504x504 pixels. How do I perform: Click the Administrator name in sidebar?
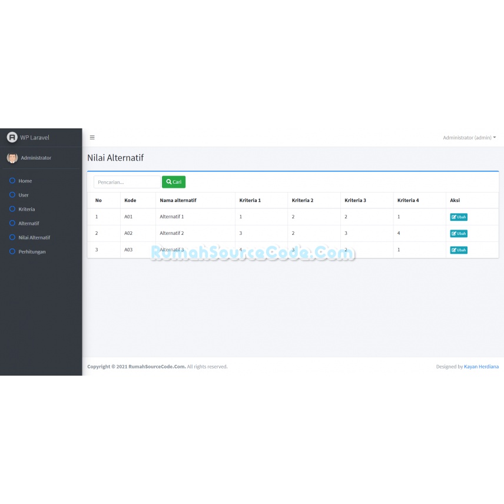pos(36,158)
